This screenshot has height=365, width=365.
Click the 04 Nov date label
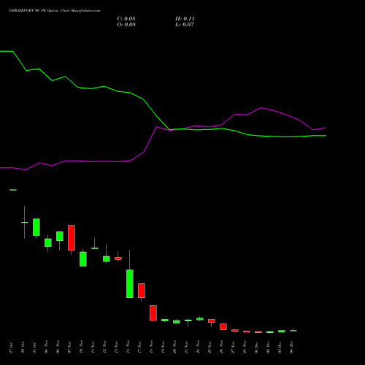tap(46, 347)
